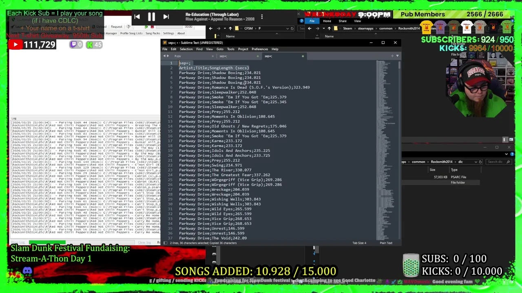Screen dimensions: 522x293
Task: Select Steam breadcrumb in Explorer address bar
Action: [x=347, y=28]
